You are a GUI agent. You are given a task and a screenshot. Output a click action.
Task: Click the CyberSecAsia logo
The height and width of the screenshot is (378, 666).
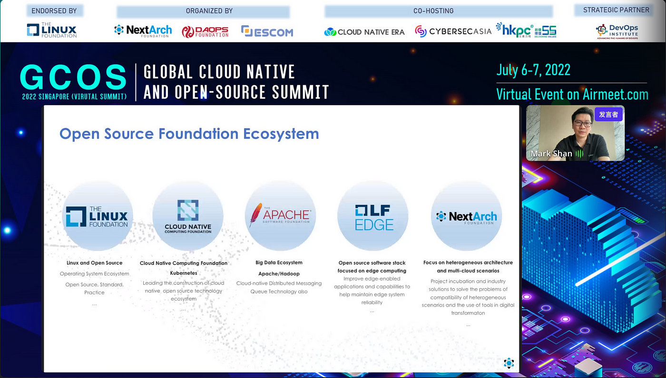(x=453, y=31)
